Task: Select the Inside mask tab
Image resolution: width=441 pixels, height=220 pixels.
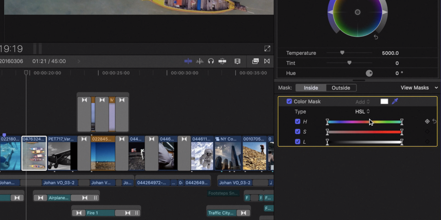Action: click(x=311, y=87)
